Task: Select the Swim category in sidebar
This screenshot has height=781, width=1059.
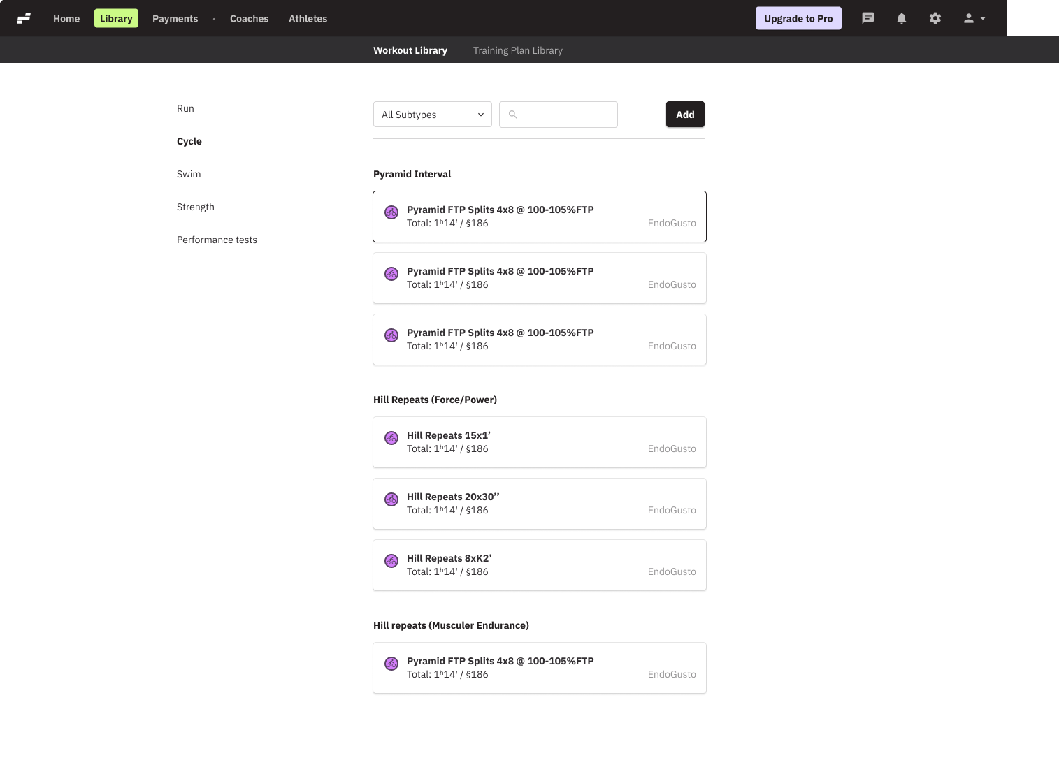Action: tap(189, 174)
